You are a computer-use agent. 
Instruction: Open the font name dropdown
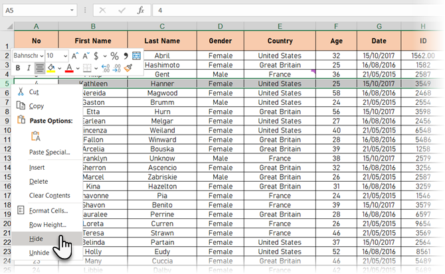click(x=42, y=56)
